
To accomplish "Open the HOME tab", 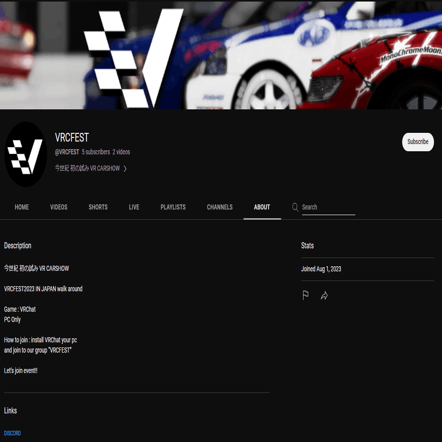I will point(21,207).
